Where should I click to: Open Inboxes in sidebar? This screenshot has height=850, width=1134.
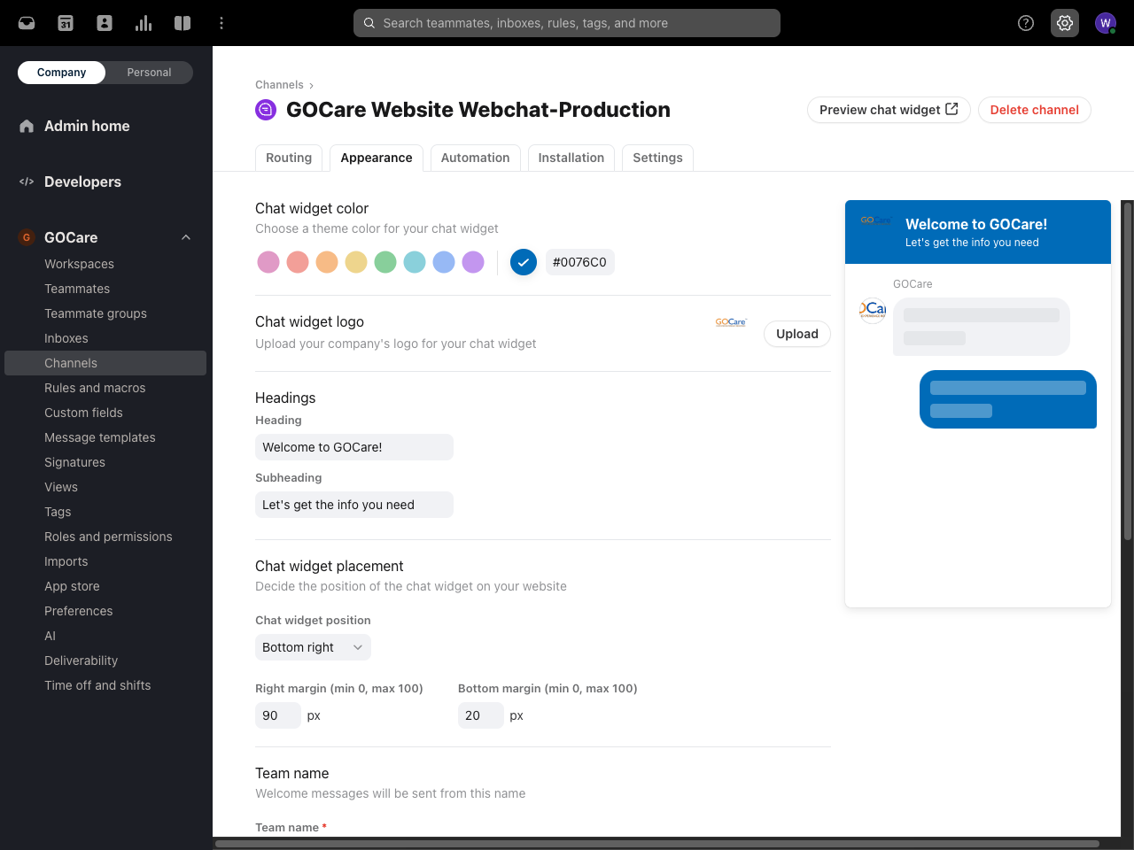[x=66, y=338]
